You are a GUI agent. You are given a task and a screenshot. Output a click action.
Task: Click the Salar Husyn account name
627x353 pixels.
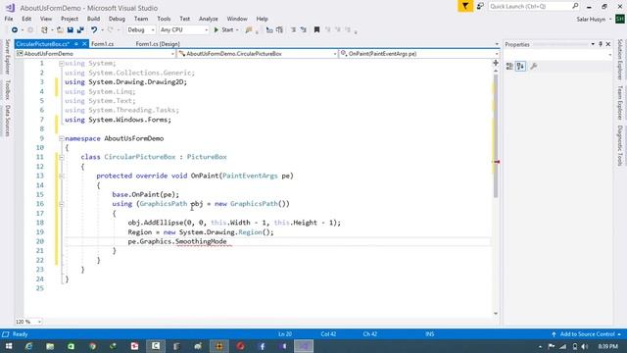click(591, 20)
